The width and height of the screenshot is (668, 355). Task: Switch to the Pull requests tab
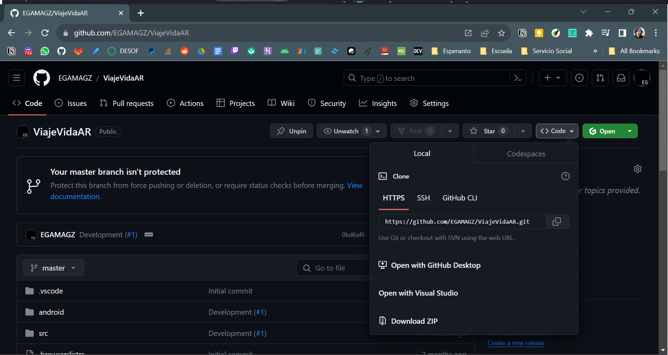coord(127,103)
